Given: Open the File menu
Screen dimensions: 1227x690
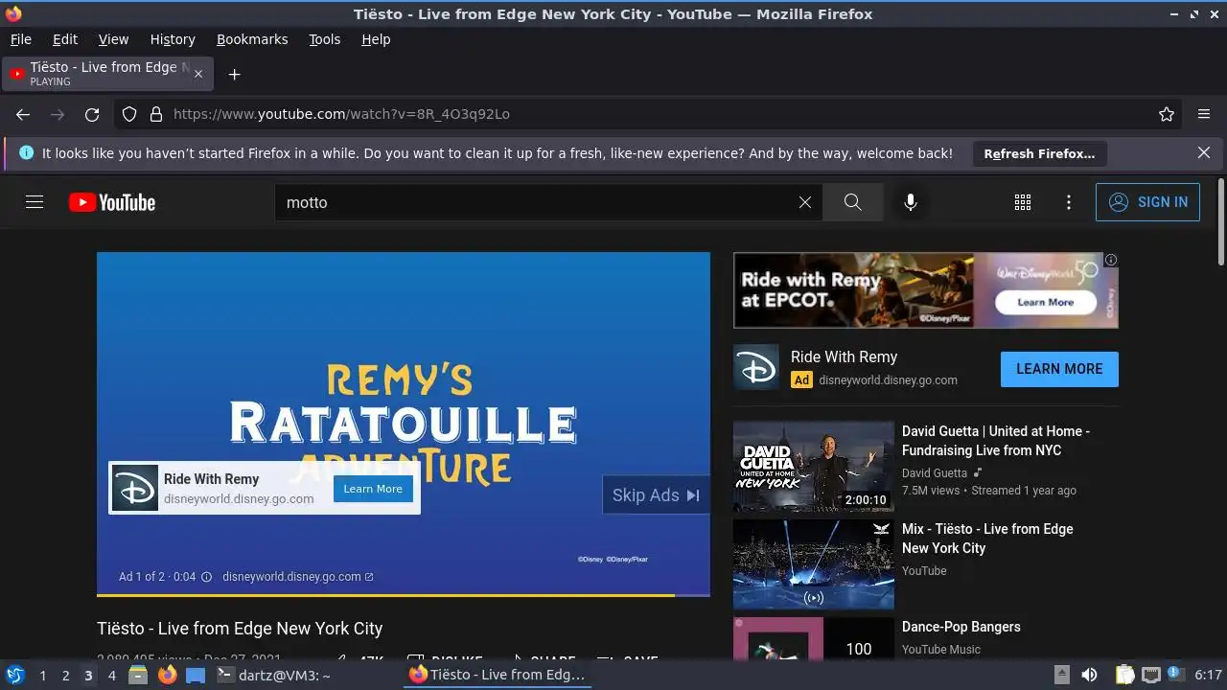Looking at the screenshot, I should (x=20, y=39).
